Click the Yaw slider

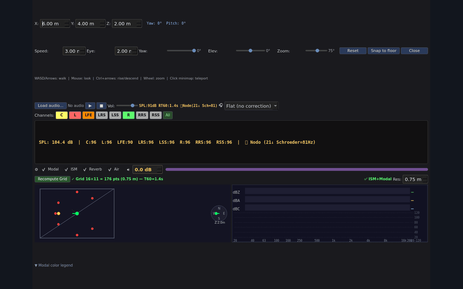point(181,50)
